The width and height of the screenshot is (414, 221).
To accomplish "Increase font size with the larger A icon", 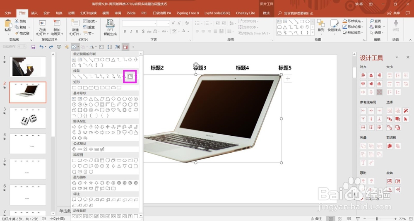I will click(x=173, y=23).
